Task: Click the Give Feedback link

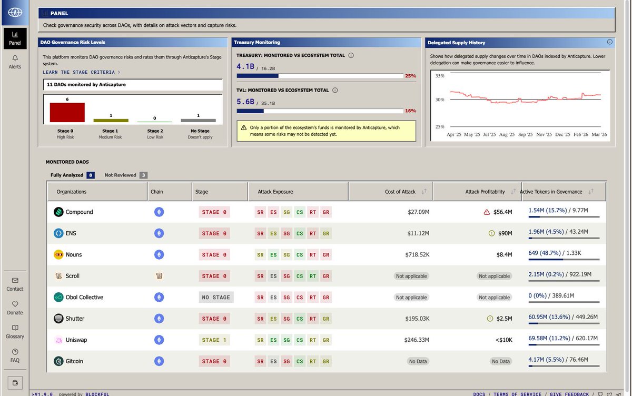Action: [570, 394]
